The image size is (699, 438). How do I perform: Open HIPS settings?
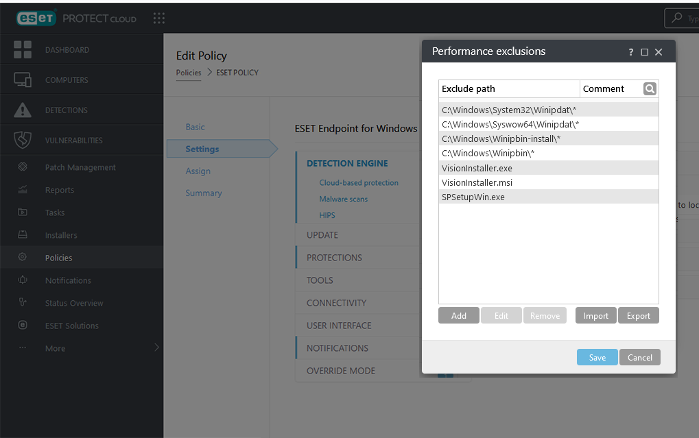pyautogui.click(x=327, y=215)
